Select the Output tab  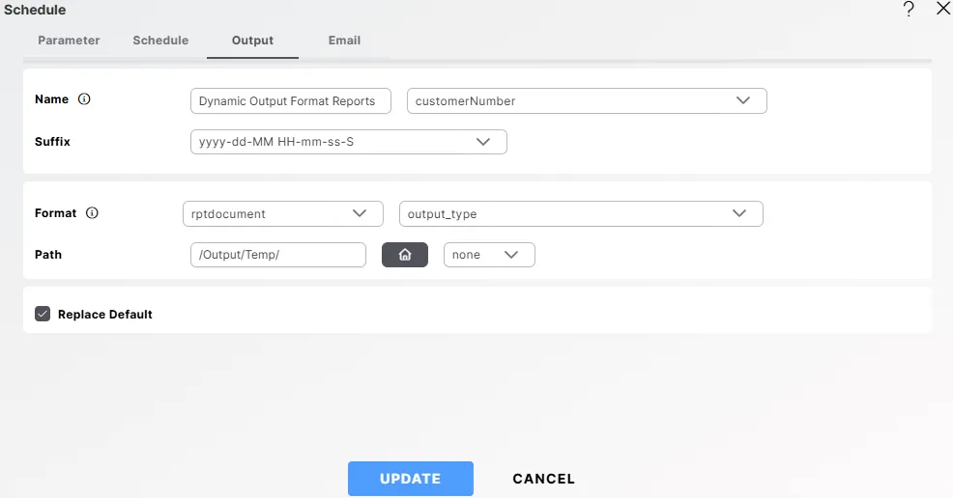252,41
